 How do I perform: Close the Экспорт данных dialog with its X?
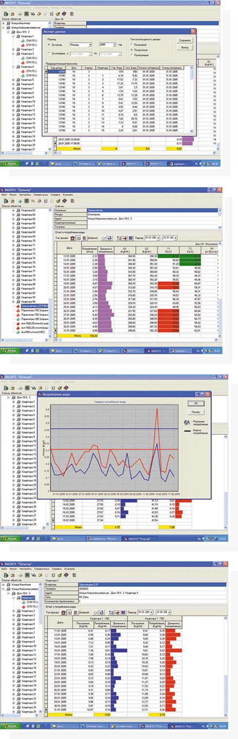click(193, 31)
